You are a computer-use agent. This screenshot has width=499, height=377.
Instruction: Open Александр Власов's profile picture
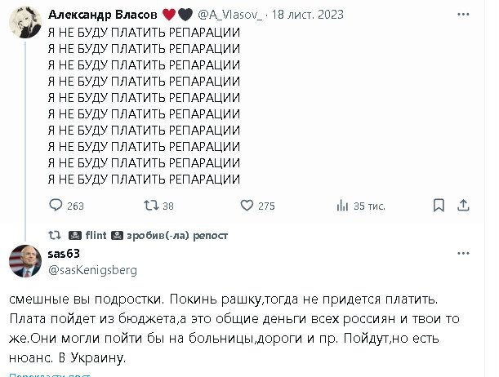23,23
